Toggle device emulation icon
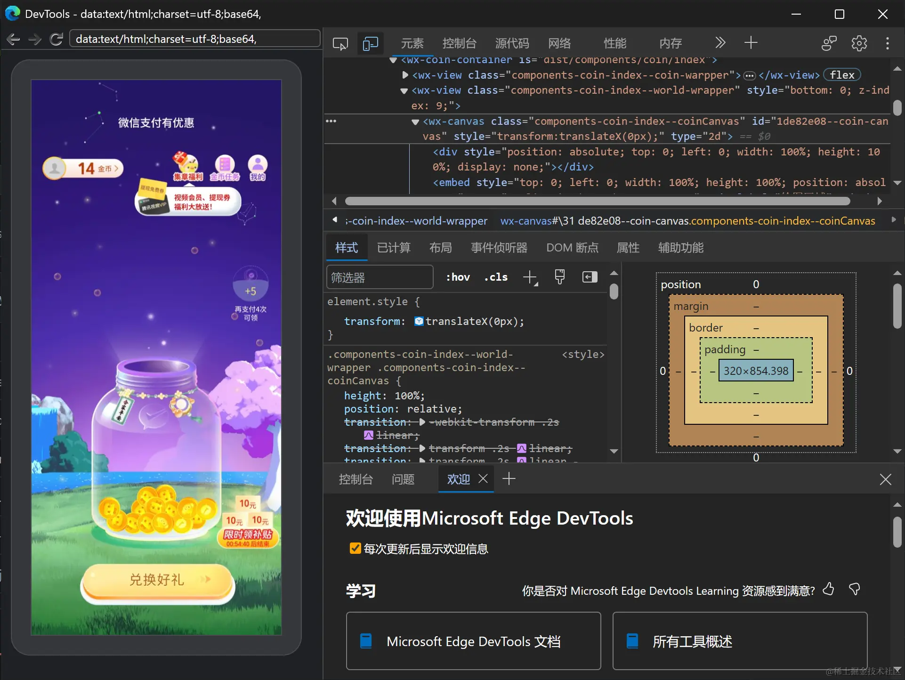 coord(370,43)
